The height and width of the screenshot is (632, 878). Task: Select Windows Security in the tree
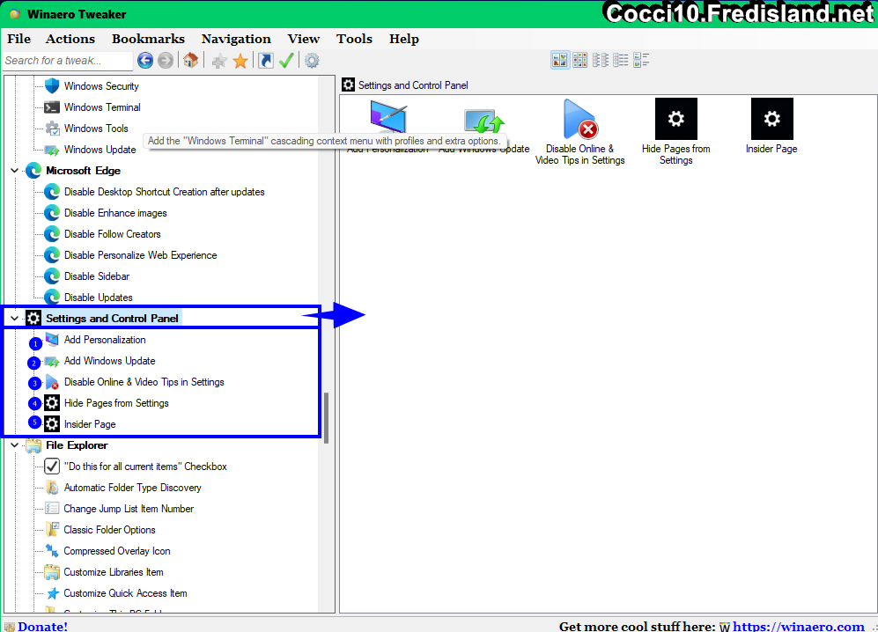click(100, 86)
